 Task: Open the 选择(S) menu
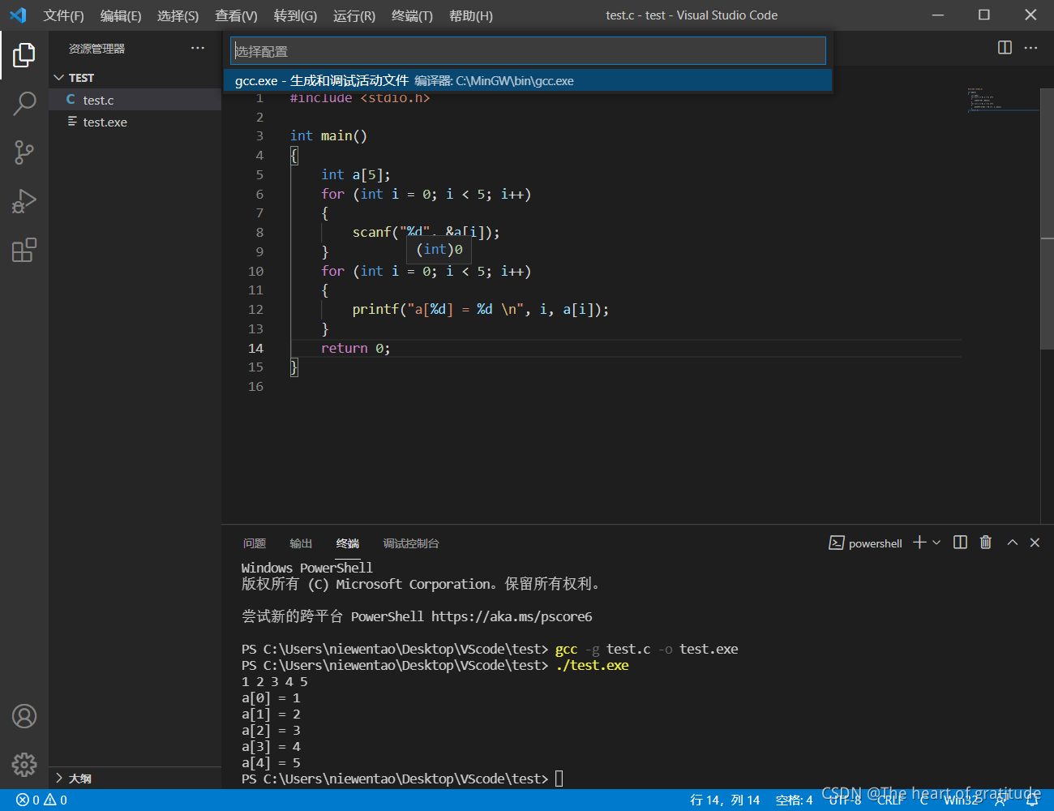[x=178, y=15]
